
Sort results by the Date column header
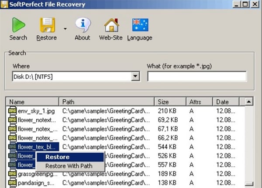click(226, 102)
